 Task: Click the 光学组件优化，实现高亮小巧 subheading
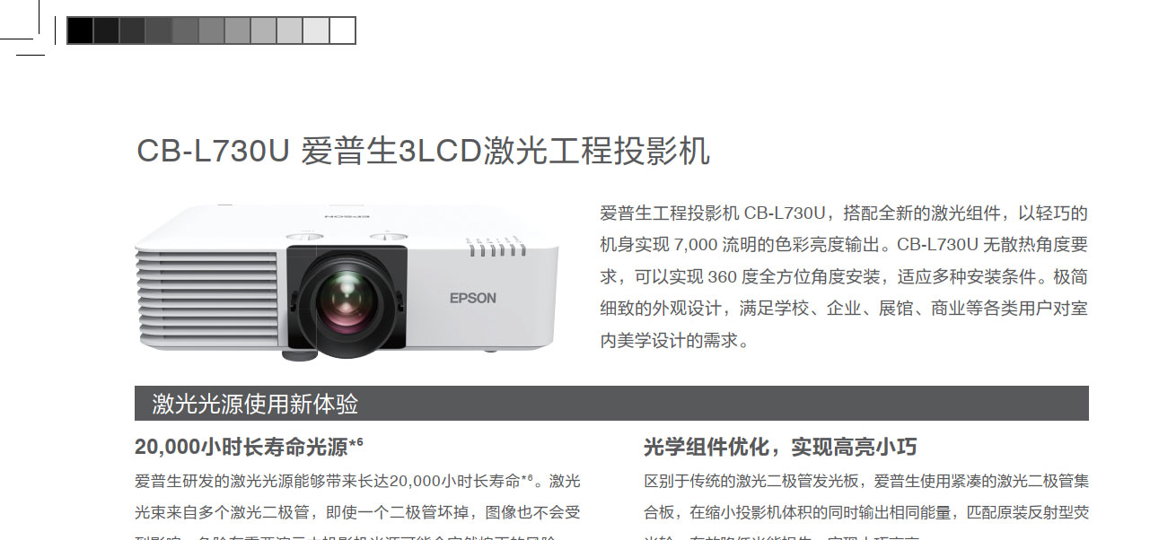780,447
